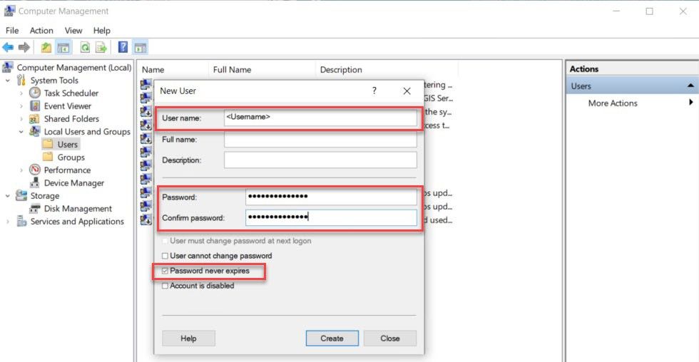Screen dimensions: 699x362
Task: Expand the Shared Folders tree node
Action: [x=21, y=119]
